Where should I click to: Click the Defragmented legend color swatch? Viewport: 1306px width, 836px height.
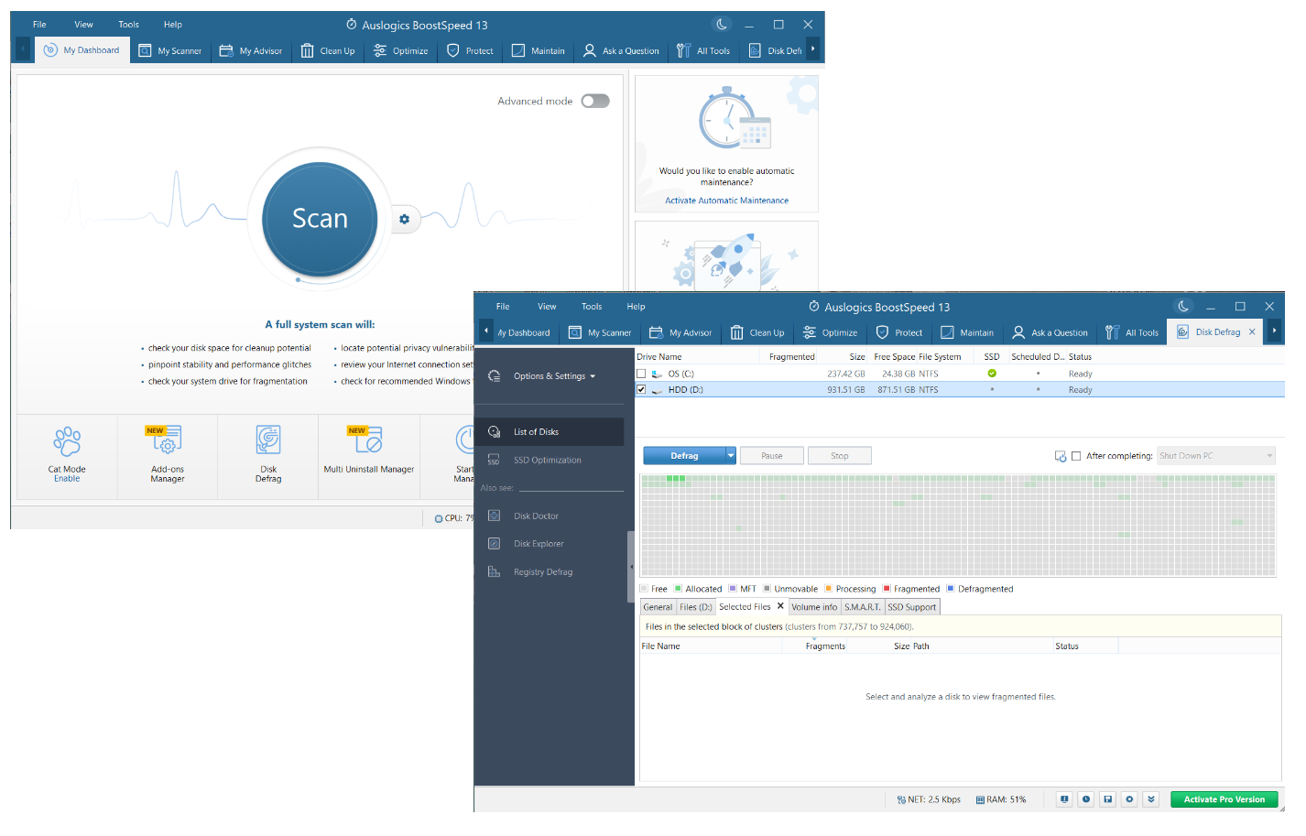[951, 589]
